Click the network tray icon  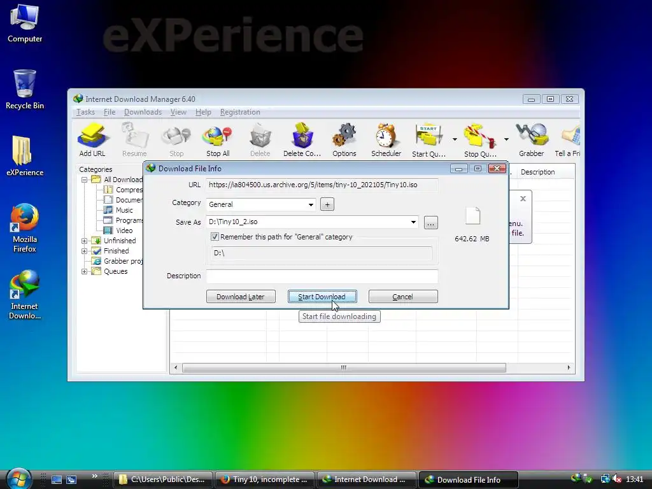click(x=605, y=479)
